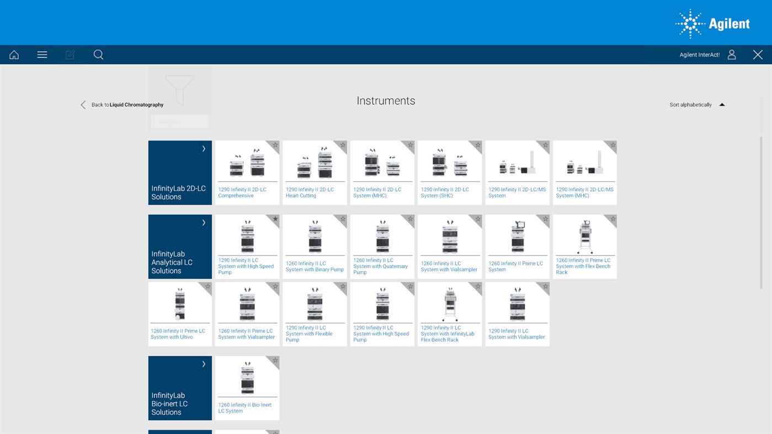Expand the InfinityLab Analytical LC Solutions category

(180, 247)
